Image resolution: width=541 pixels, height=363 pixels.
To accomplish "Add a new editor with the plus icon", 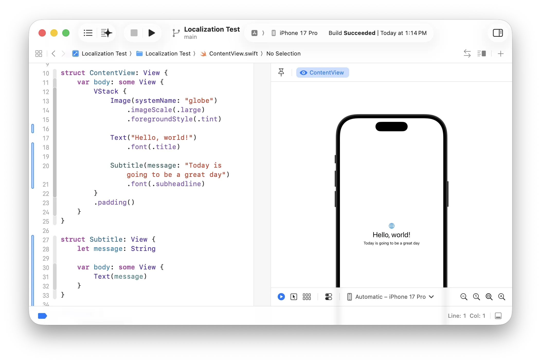I will [501, 53].
